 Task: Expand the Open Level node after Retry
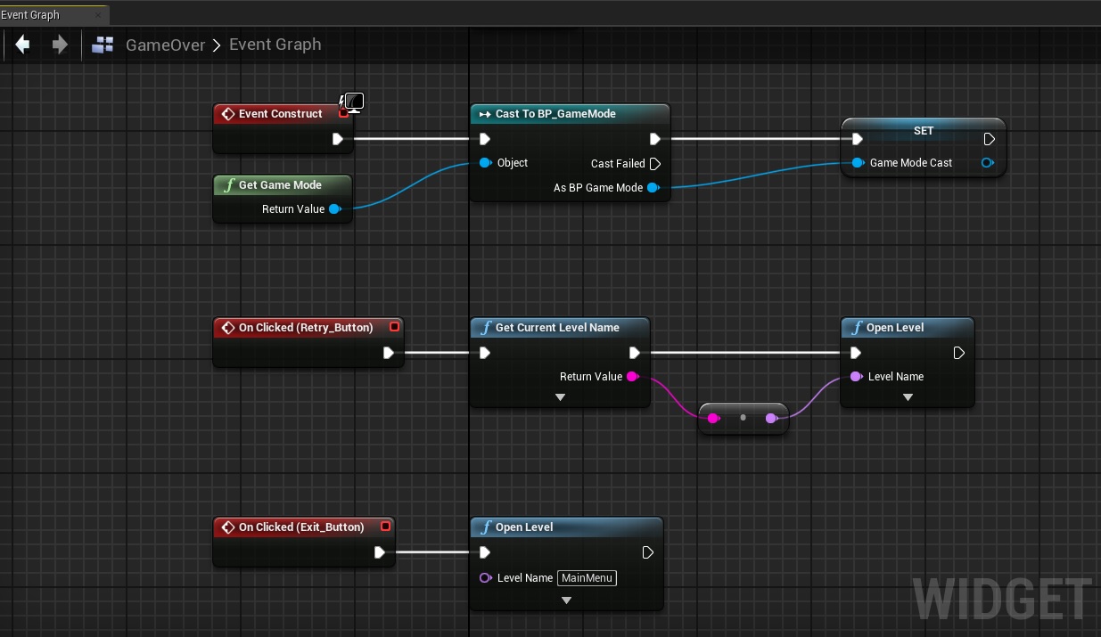coord(908,397)
